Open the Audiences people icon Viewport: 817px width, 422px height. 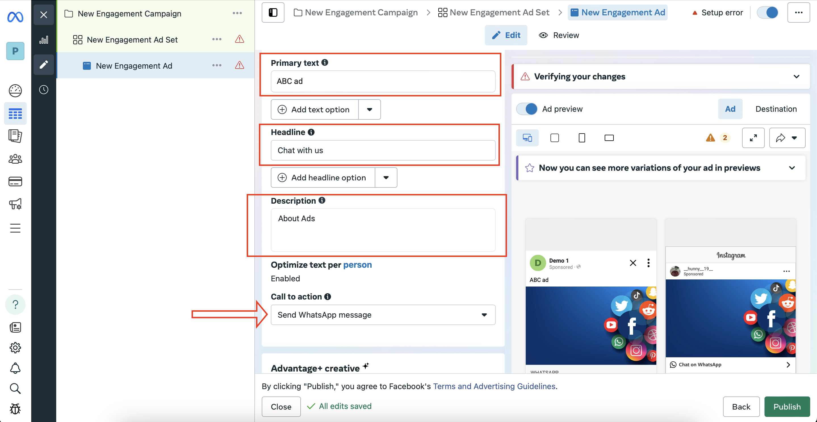pos(15,159)
